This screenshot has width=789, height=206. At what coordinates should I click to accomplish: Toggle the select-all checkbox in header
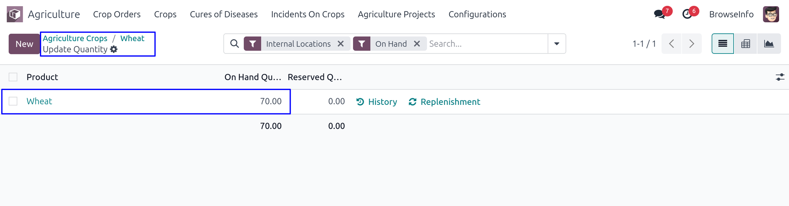13,77
